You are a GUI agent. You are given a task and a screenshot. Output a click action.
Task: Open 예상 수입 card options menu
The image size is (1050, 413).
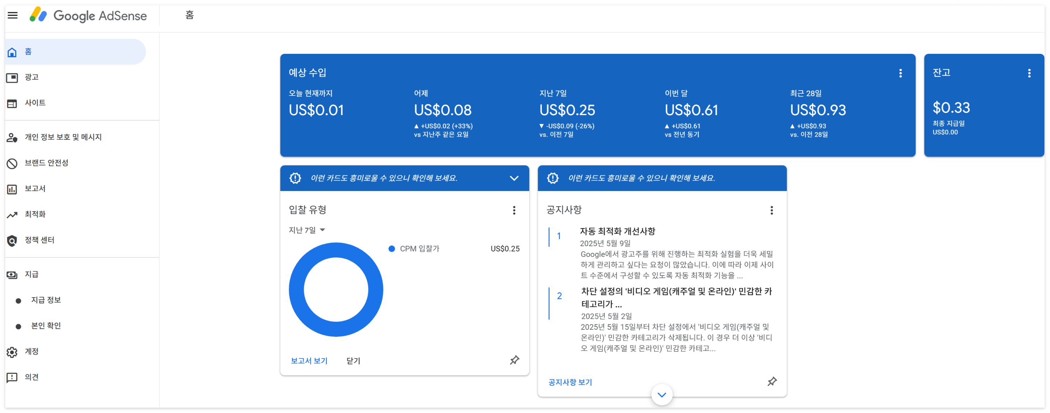(x=901, y=73)
